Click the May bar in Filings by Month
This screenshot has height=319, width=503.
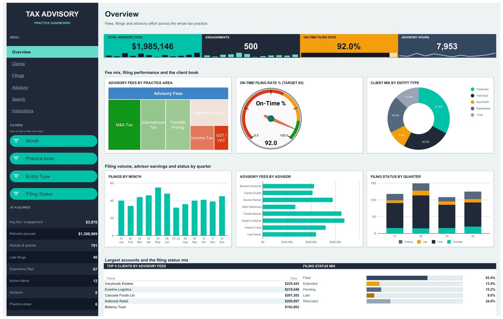(158, 211)
